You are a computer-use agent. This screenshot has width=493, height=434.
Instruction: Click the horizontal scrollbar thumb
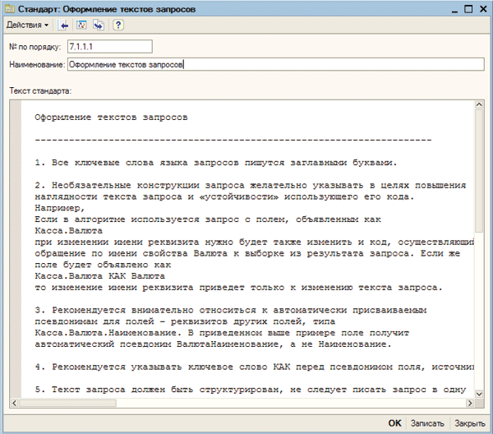pyautogui.click(x=67, y=403)
